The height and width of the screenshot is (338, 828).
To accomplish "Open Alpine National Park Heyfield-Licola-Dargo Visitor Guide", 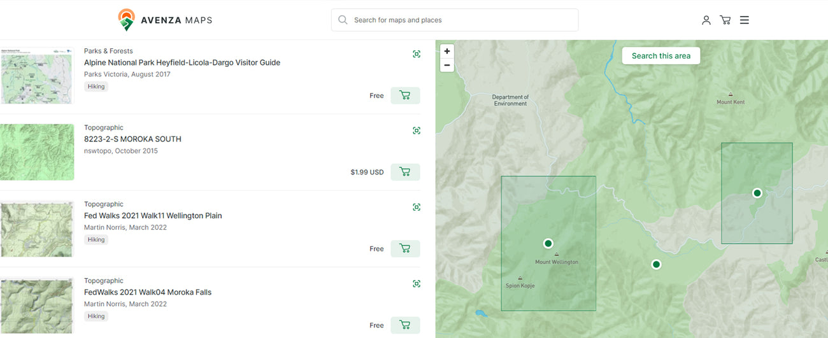I will (x=182, y=62).
